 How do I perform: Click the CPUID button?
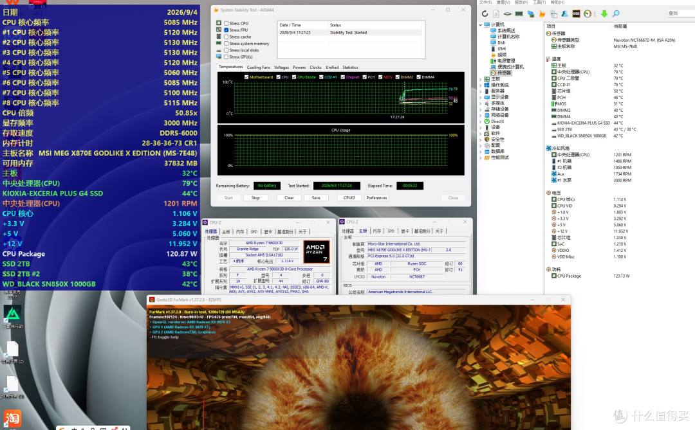349,198
